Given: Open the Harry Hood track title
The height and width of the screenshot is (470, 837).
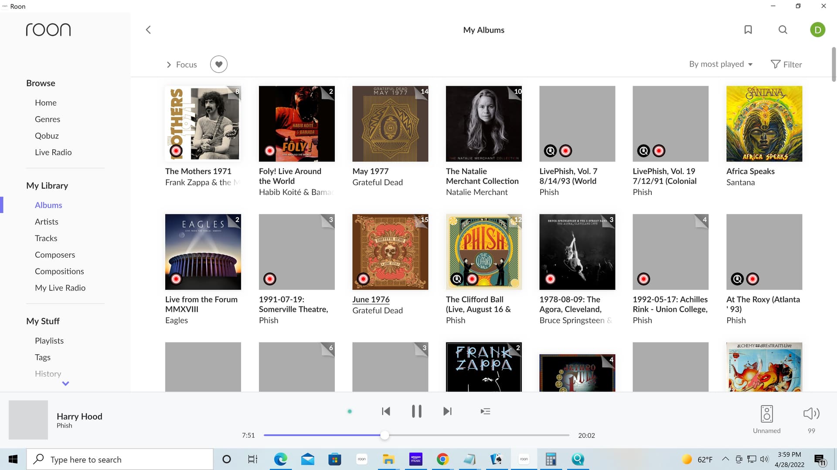Looking at the screenshot, I should point(79,416).
